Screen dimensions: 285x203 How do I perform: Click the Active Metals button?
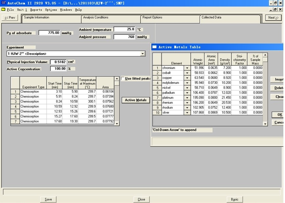pos(136,100)
